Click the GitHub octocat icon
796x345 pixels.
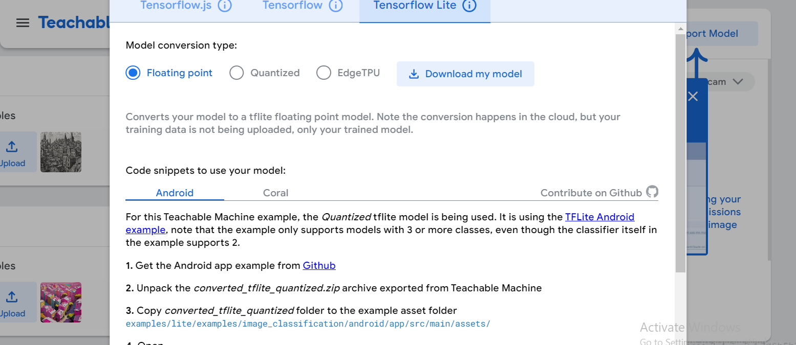point(652,192)
